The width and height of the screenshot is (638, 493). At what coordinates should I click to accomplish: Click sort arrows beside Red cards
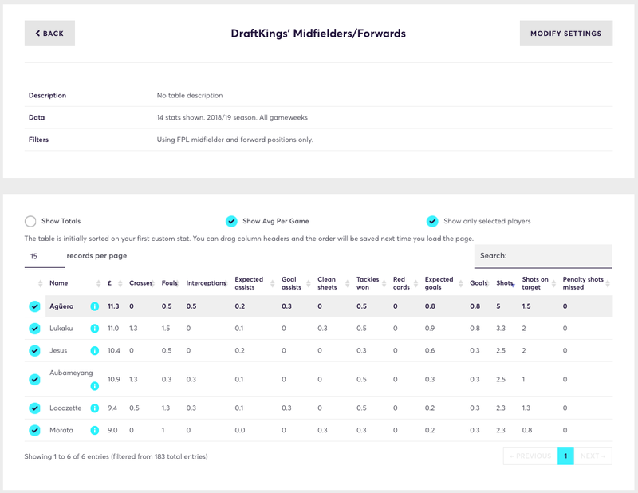(415, 283)
